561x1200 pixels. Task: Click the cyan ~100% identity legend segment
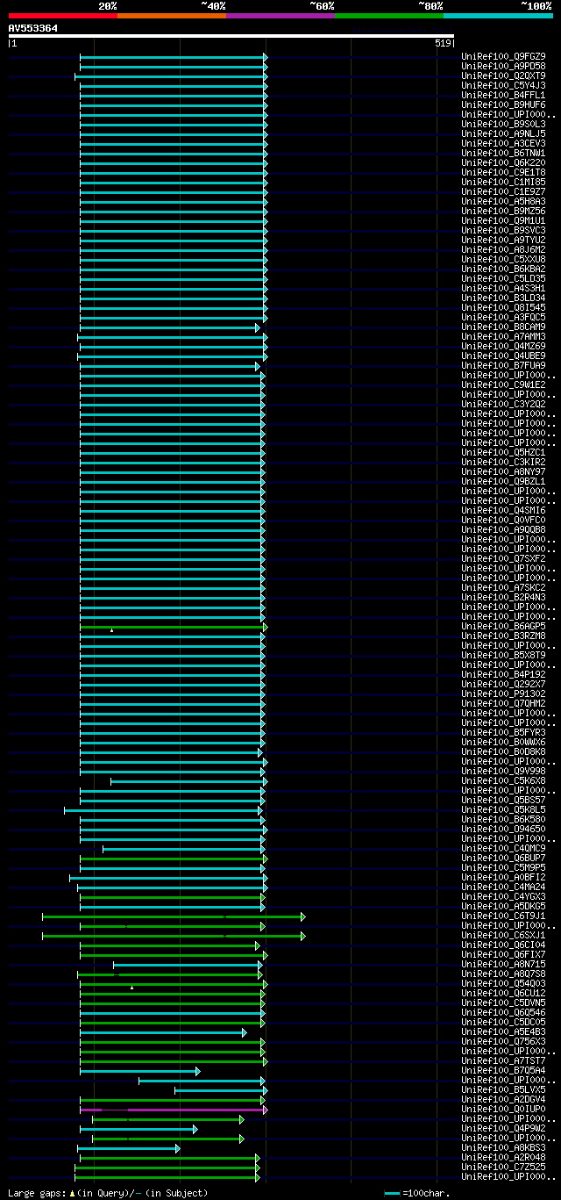(498, 16)
